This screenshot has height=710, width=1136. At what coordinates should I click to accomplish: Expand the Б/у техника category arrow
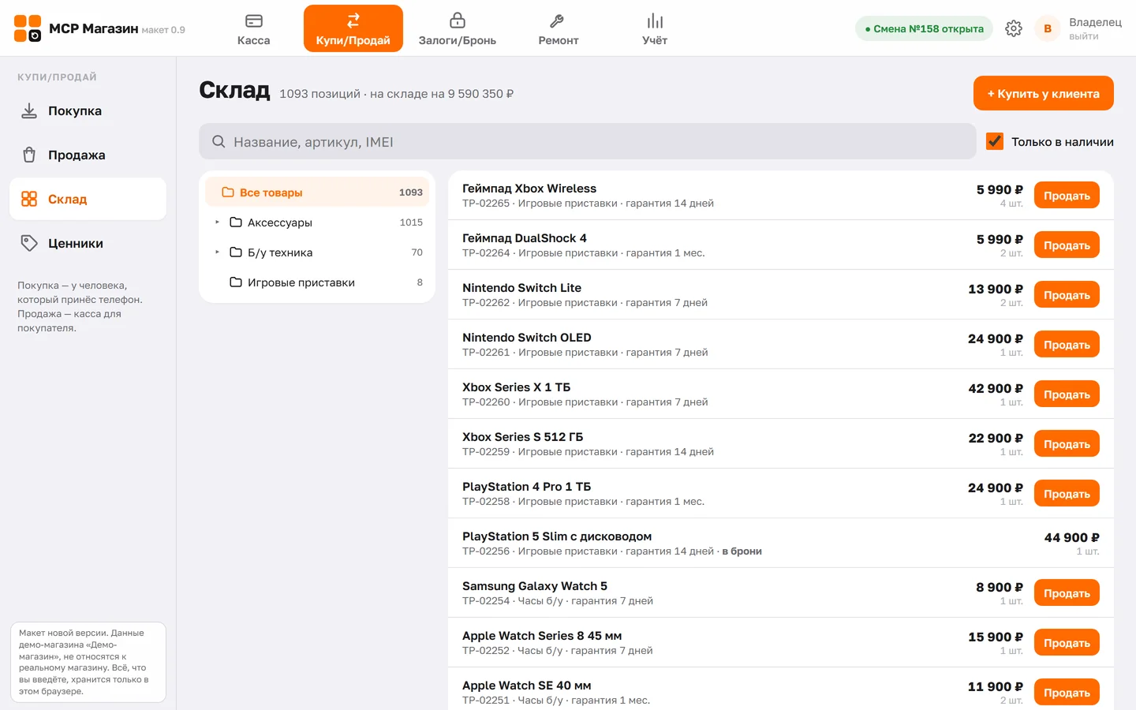click(x=217, y=252)
